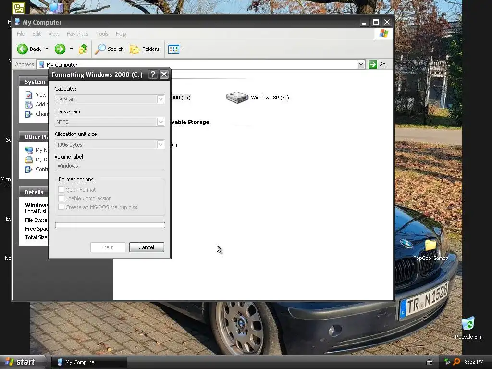Expand the Views button dropdown arrow
The height and width of the screenshot is (369, 492).
182,49
